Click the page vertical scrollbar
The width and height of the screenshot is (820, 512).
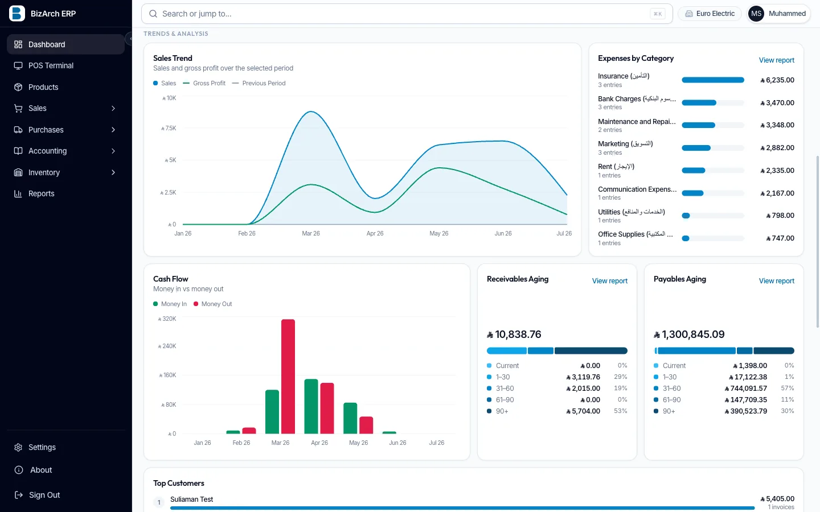pos(818,242)
